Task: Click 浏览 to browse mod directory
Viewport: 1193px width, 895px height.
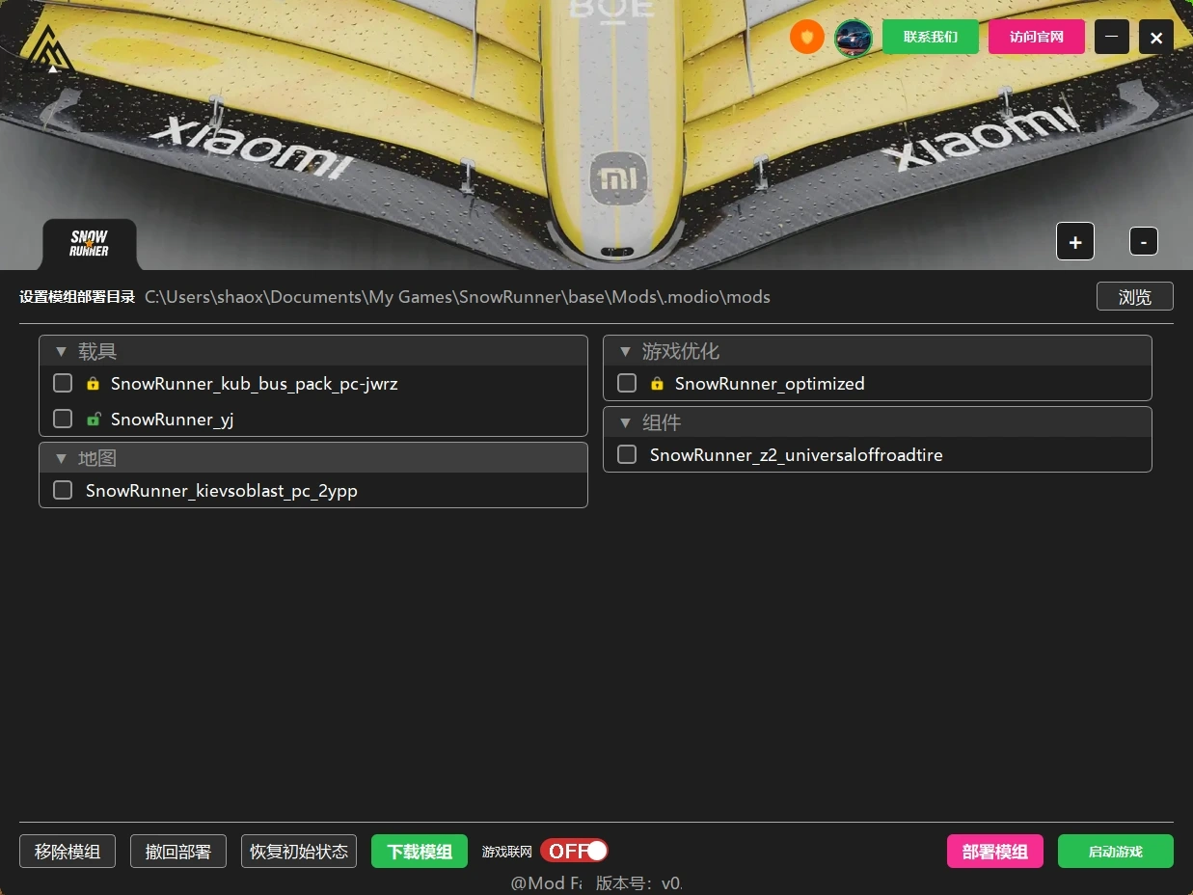Action: (x=1134, y=297)
